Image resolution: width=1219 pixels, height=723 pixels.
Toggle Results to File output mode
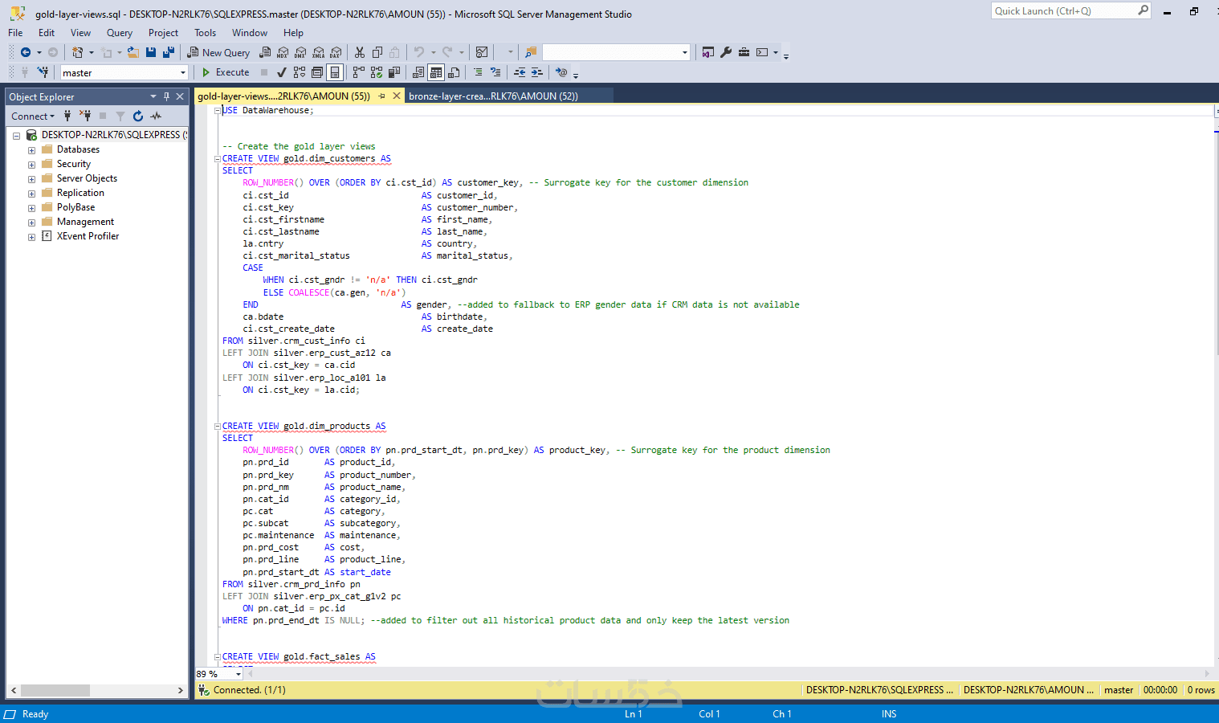[x=454, y=72]
